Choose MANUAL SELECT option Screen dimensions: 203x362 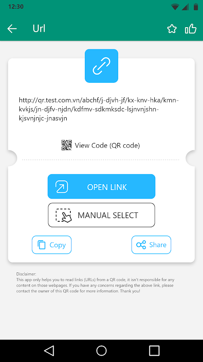[x=101, y=215]
